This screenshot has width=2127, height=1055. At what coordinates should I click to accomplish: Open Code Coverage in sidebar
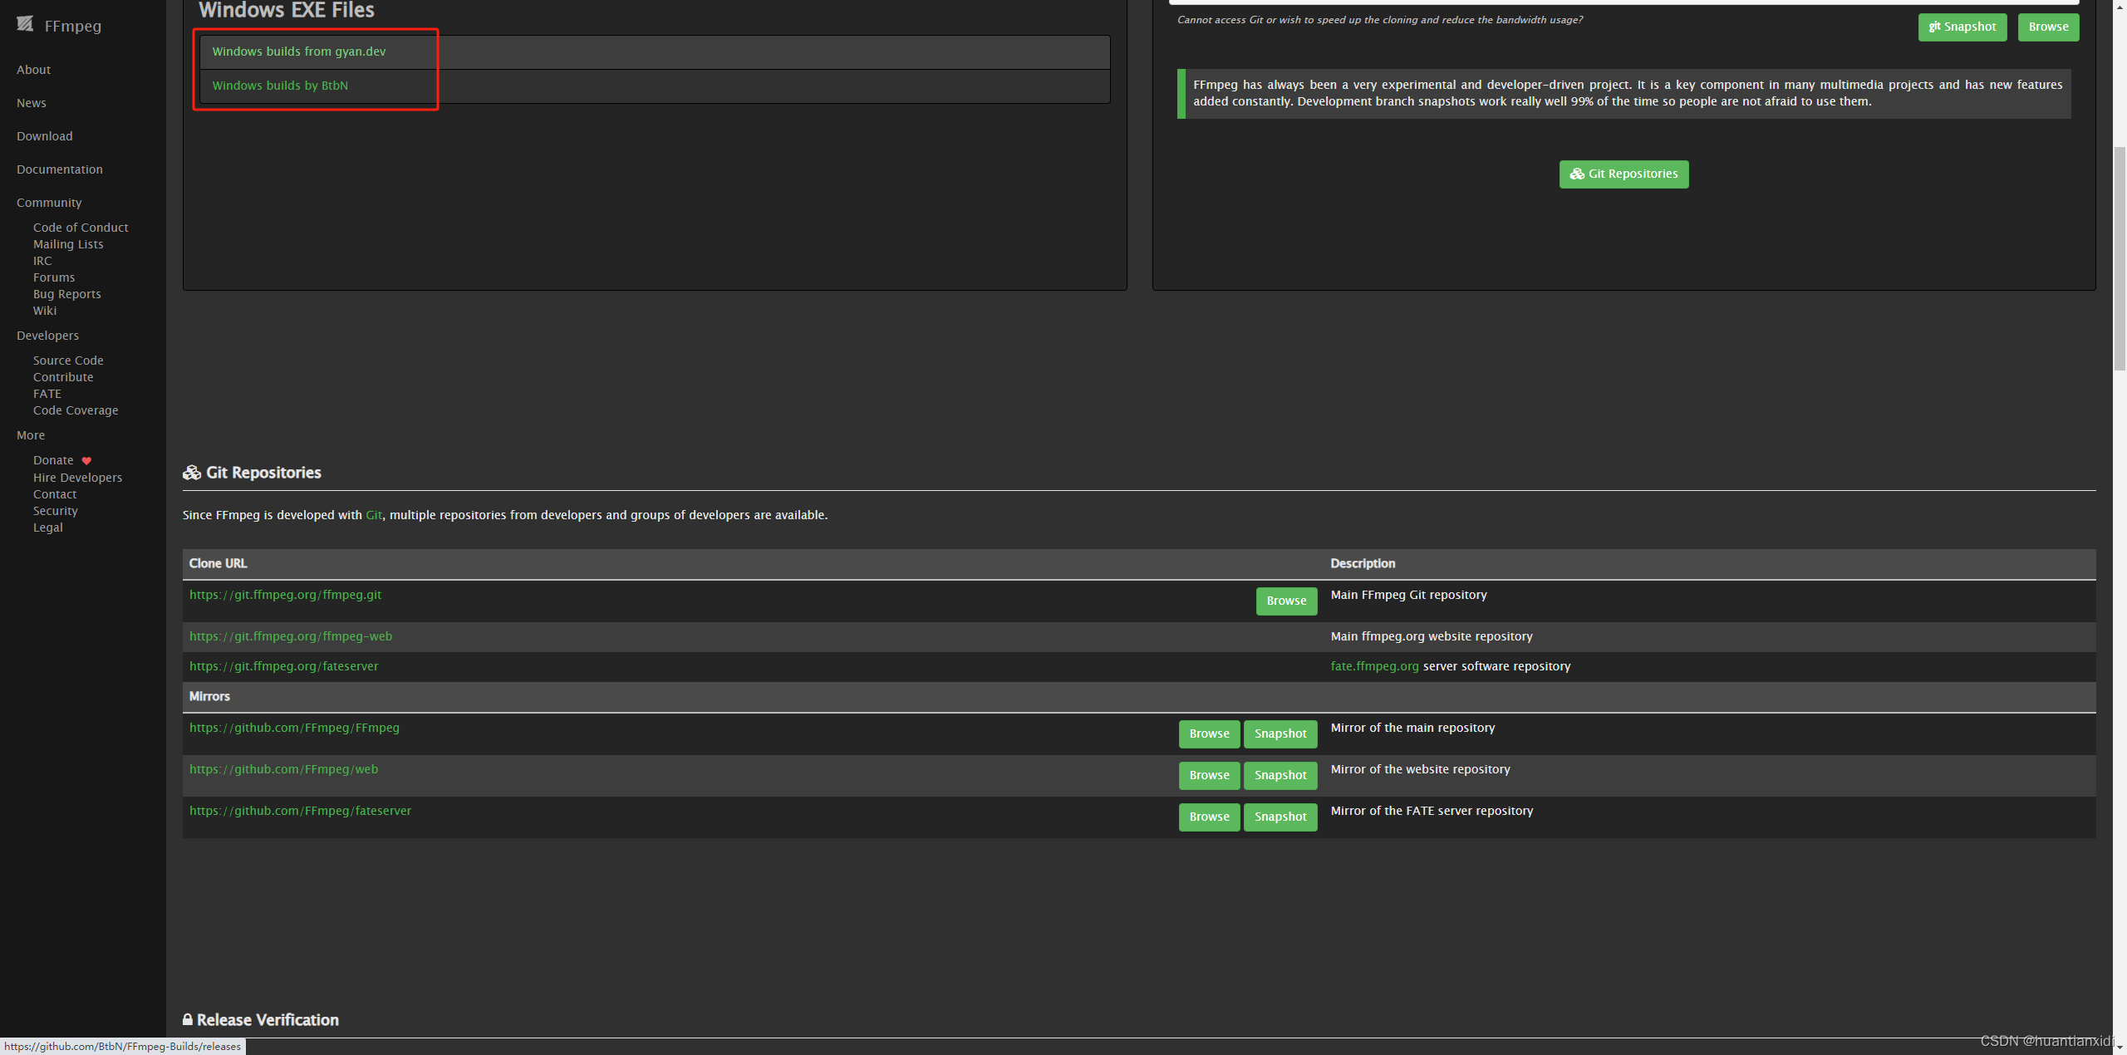pyautogui.click(x=76, y=410)
